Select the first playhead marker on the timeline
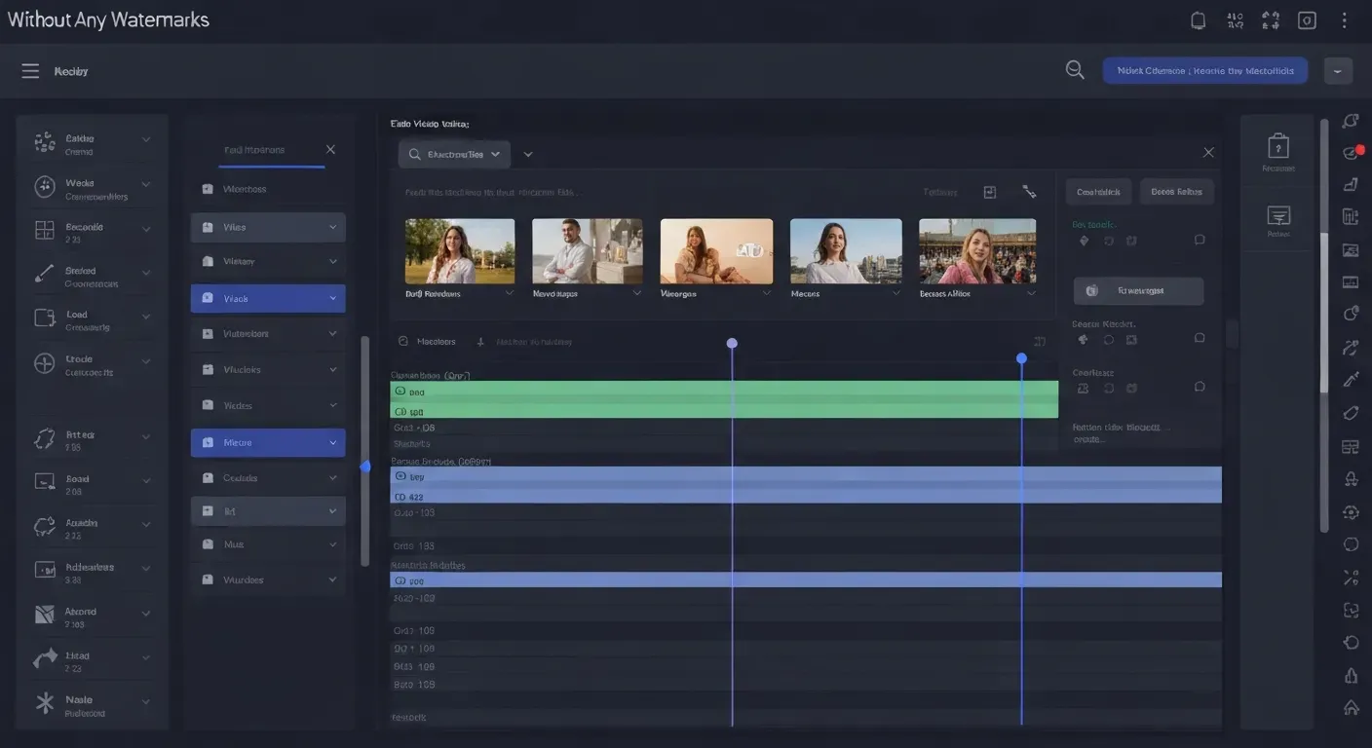 (732, 343)
